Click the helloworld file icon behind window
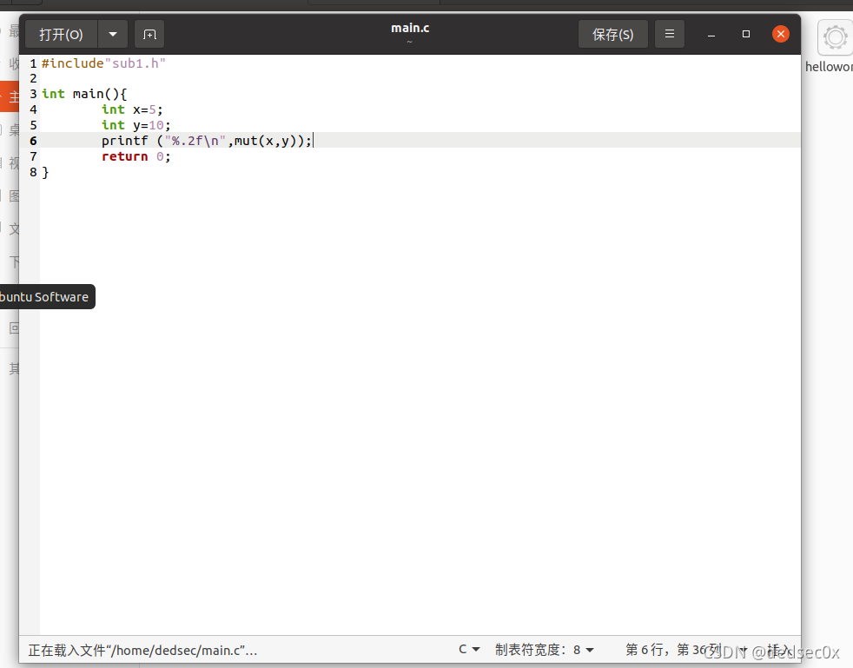The height and width of the screenshot is (668, 853). [835, 38]
